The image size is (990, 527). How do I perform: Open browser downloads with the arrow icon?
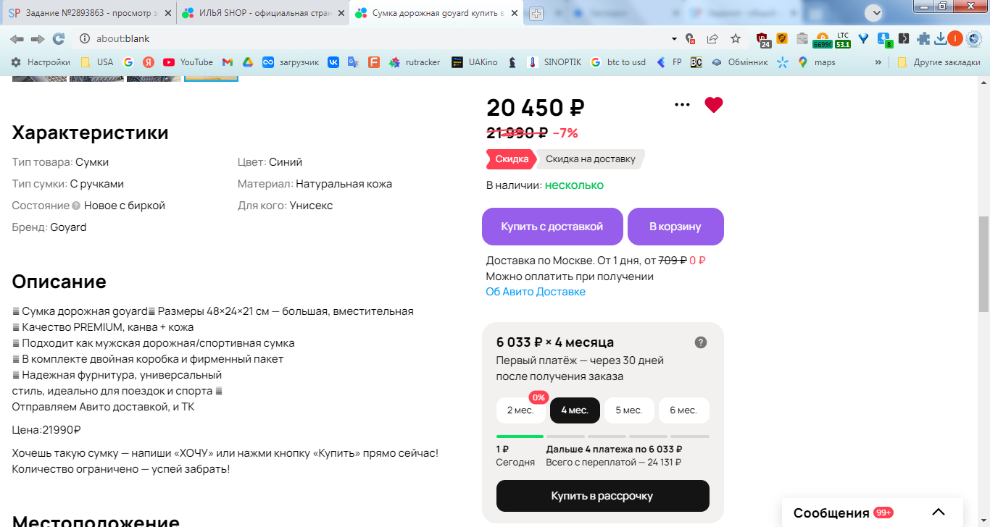click(x=941, y=38)
